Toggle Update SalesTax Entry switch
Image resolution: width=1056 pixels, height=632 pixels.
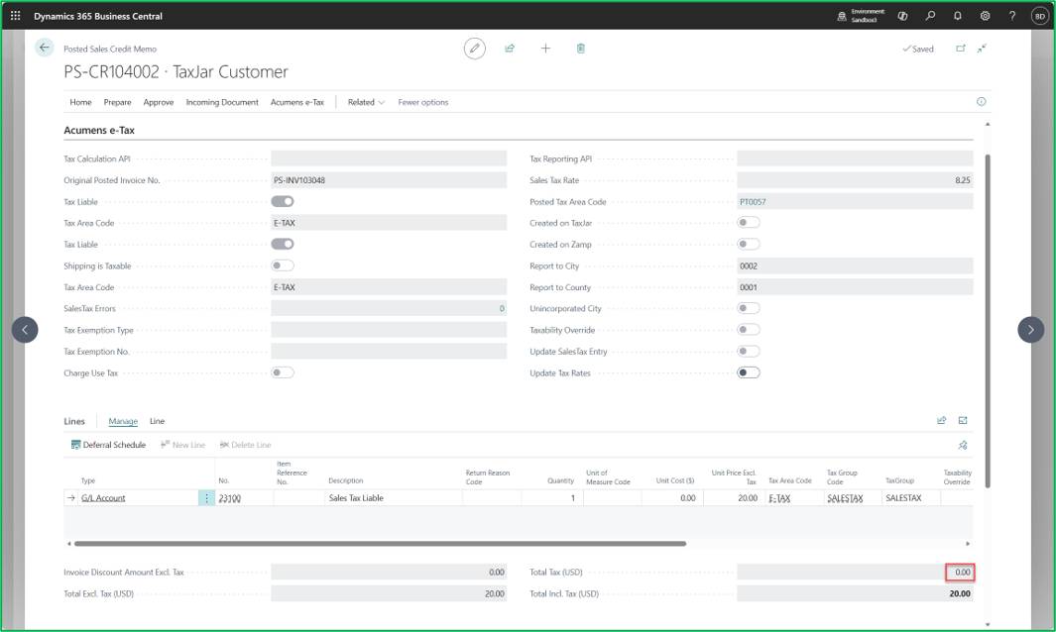coord(749,351)
